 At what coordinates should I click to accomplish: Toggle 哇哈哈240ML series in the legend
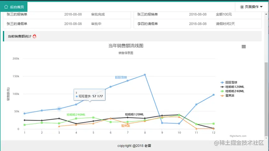[232, 91]
